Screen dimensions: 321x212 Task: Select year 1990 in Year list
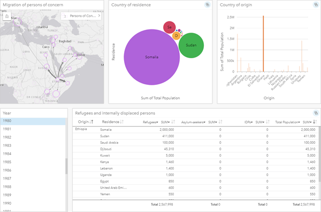pyautogui.click(x=33, y=203)
